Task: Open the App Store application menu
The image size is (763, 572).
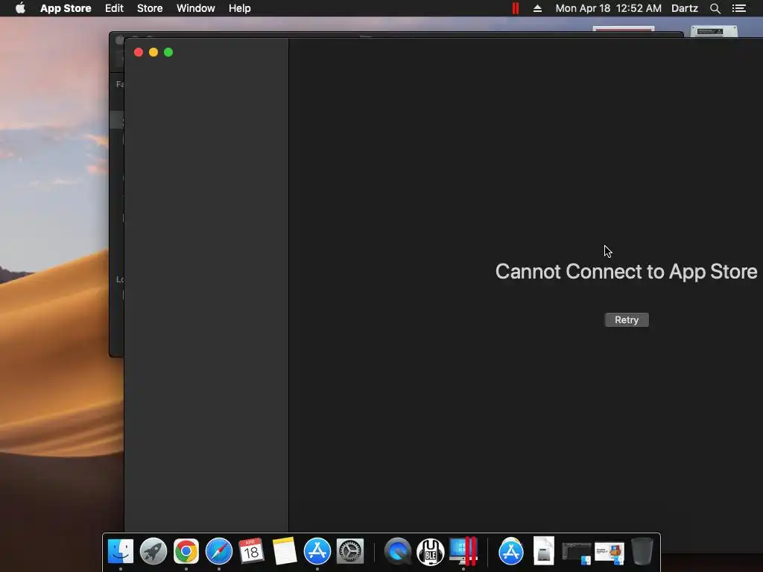Action: 66,8
